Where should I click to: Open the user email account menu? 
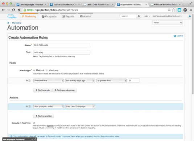(x=168, y=16)
